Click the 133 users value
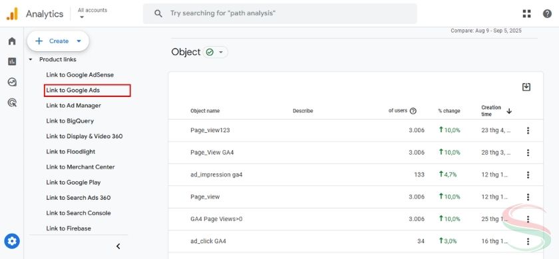Image resolution: width=559 pixels, height=259 pixels. tap(419, 175)
